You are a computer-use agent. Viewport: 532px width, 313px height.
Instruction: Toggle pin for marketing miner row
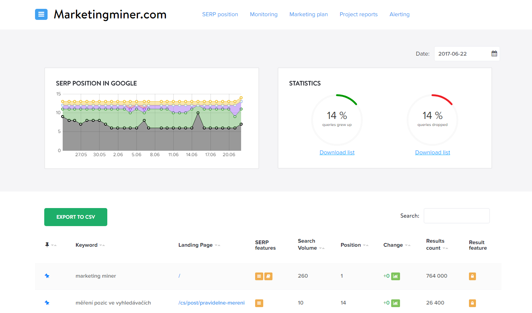(47, 276)
